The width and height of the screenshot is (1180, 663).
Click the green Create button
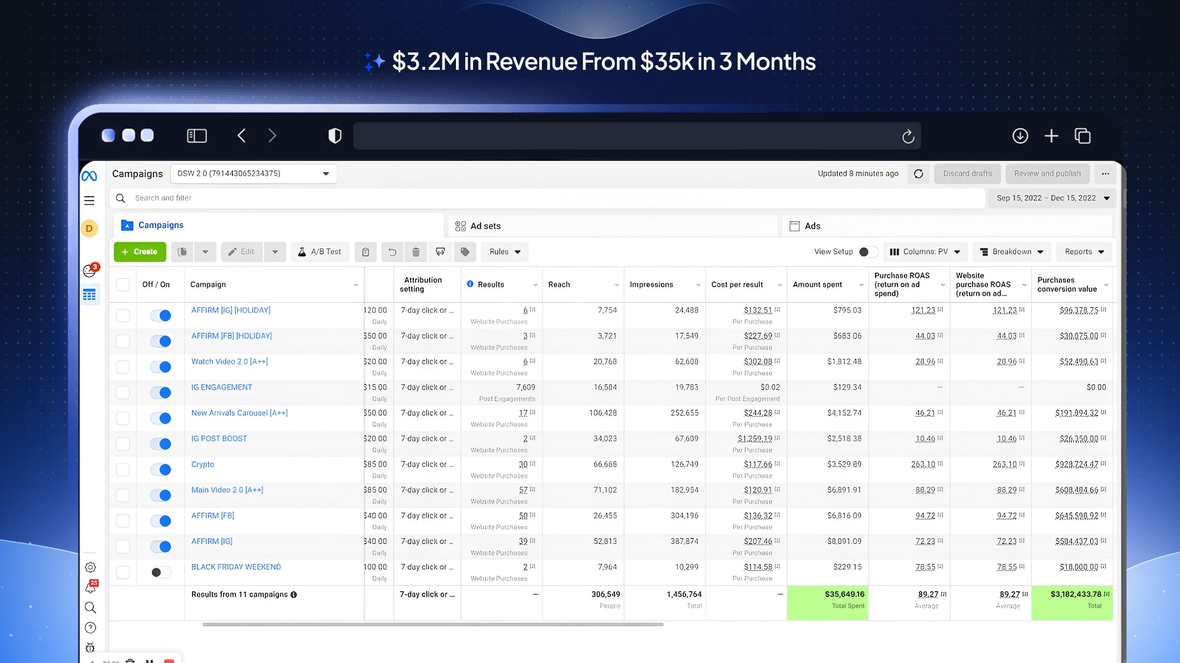(x=140, y=252)
